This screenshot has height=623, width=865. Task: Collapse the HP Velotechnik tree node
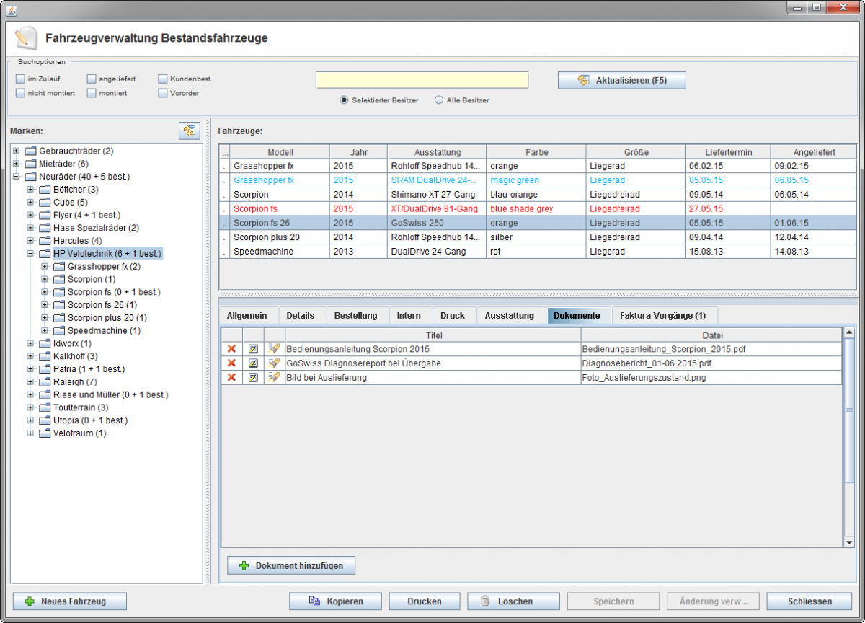point(30,254)
